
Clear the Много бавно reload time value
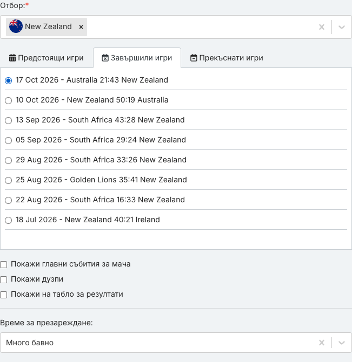point(322,343)
